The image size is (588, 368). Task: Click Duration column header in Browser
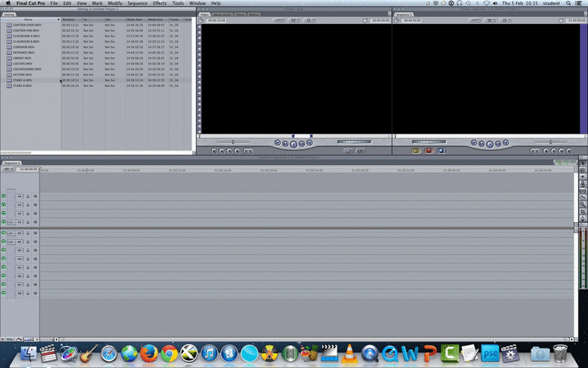click(x=71, y=19)
